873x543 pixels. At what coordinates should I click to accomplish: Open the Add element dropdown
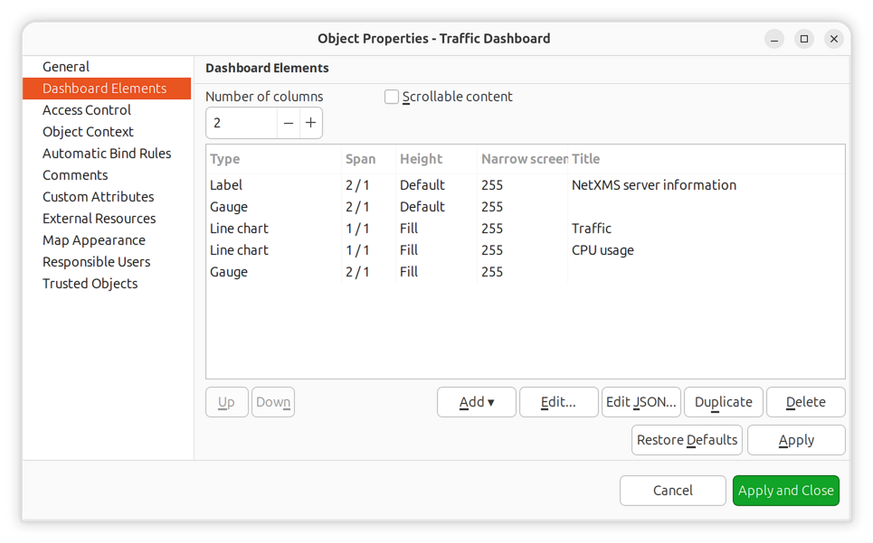coord(476,402)
